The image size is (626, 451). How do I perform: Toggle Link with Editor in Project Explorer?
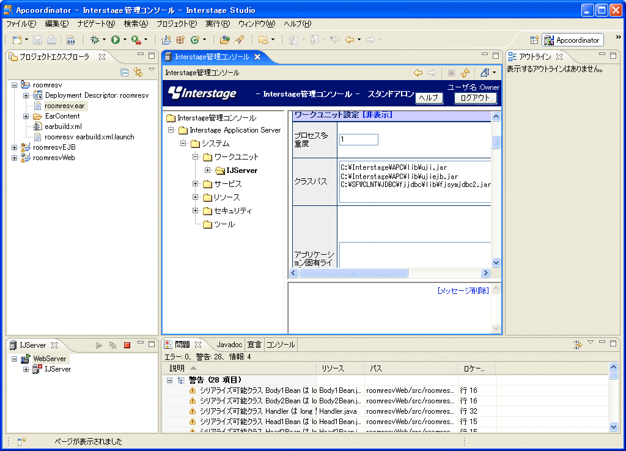coord(138,72)
